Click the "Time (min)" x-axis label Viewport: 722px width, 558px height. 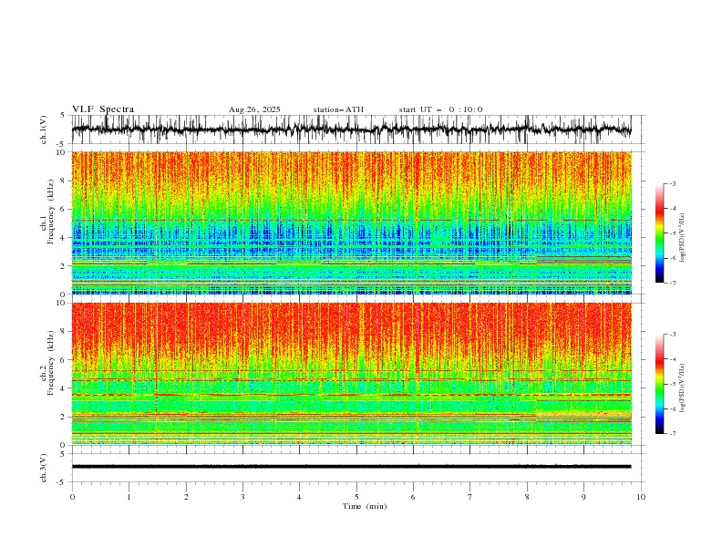pyautogui.click(x=365, y=506)
